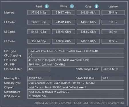Select L2 Cache write value 325.61 GB/s
Viewport: 129px width, 107px height.
(x=63, y=32)
